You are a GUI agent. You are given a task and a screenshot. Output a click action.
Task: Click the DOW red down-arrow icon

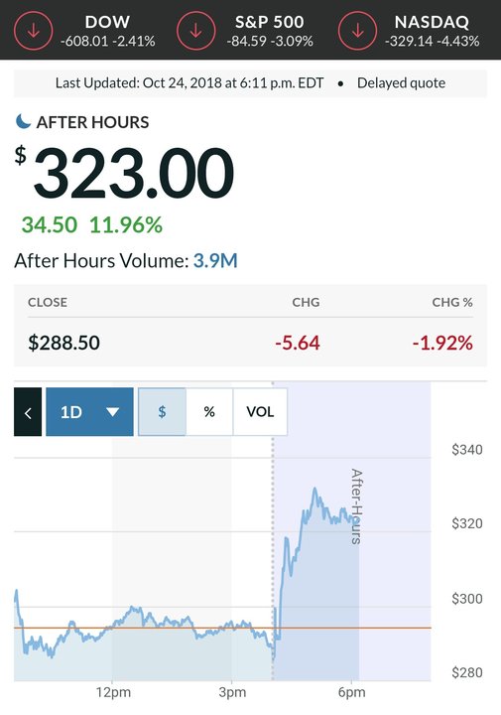click(34, 31)
